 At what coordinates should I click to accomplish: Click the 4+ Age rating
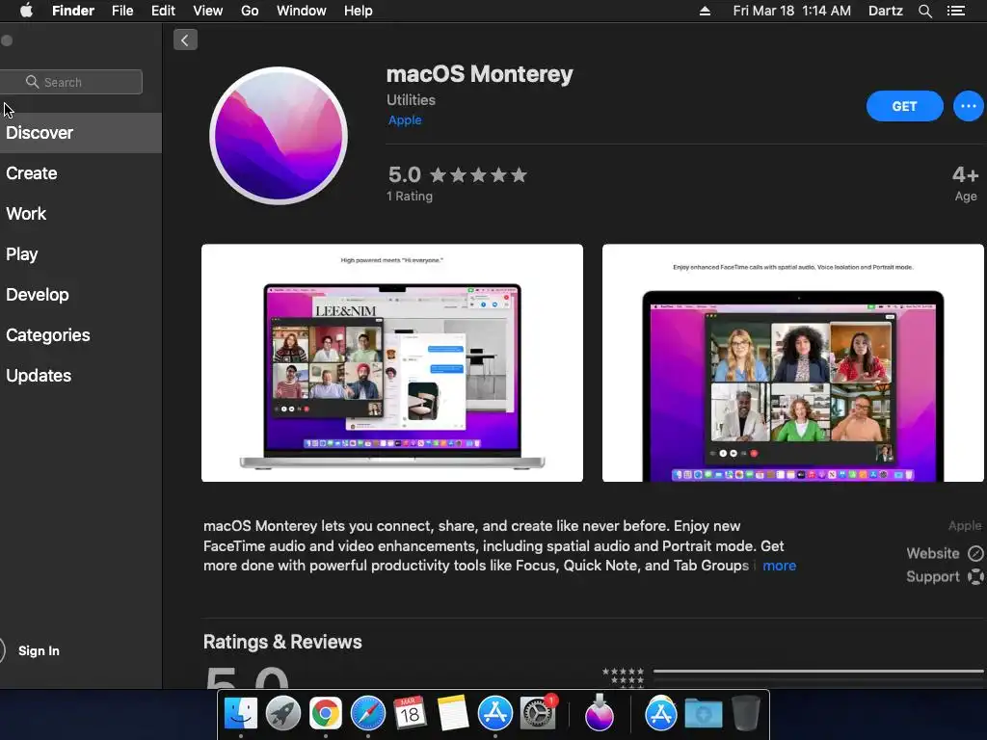965,183
